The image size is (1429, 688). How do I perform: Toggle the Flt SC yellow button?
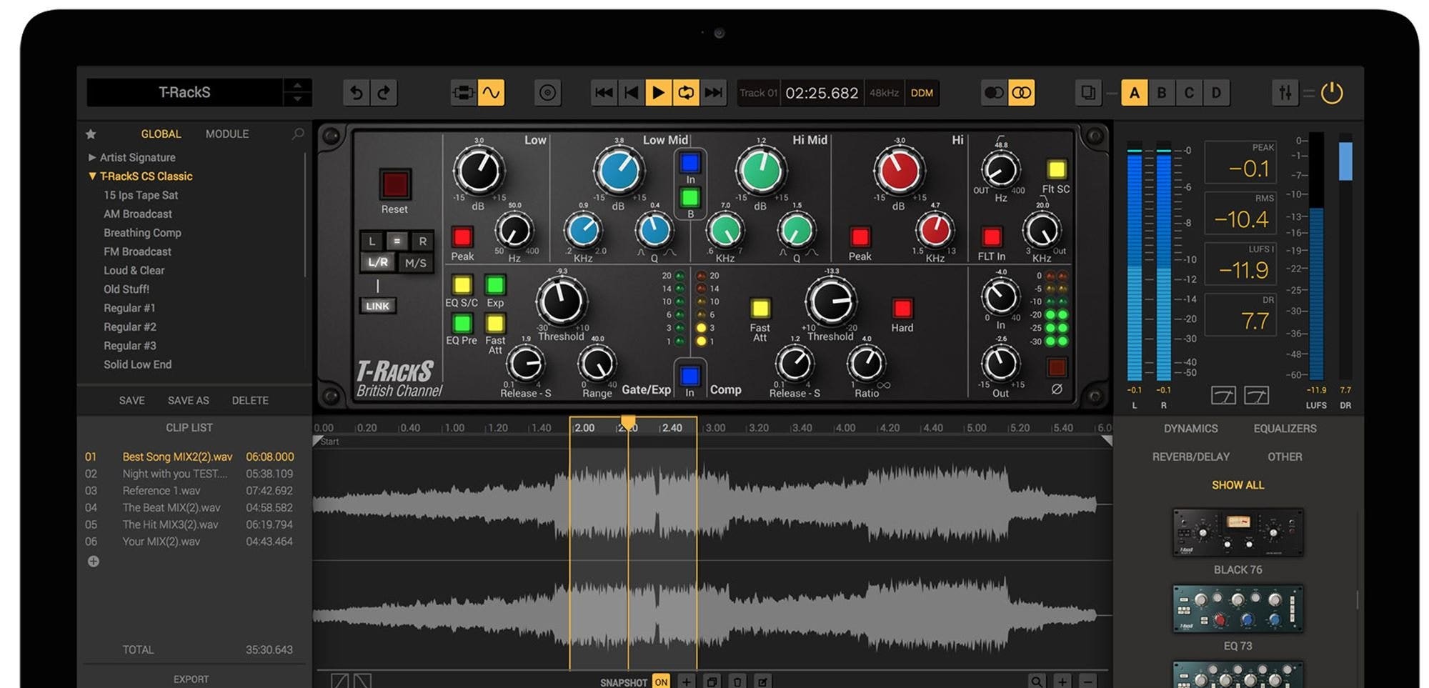[x=1056, y=169]
